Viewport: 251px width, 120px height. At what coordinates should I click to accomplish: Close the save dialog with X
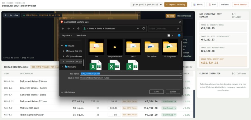[x=180, y=22]
